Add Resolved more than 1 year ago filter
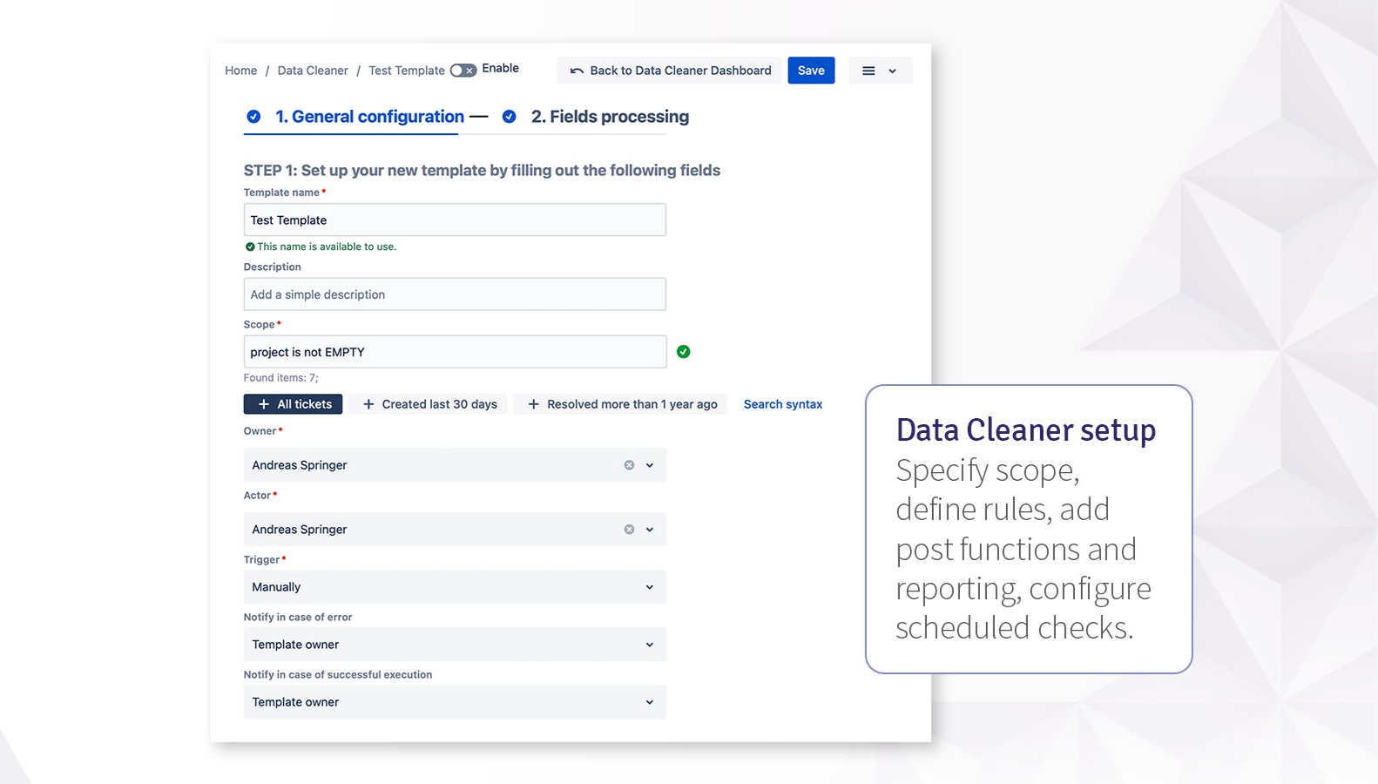Viewport: 1378px width, 784px height. (622, 404)
